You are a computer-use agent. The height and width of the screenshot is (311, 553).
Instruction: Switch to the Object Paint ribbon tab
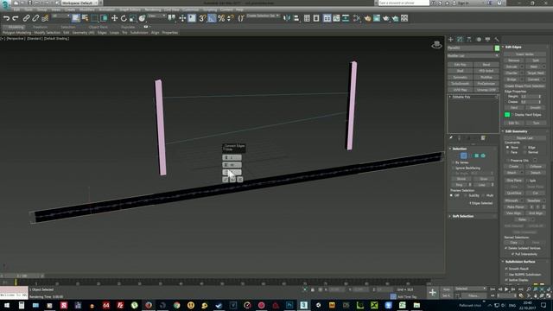tap(98, 27)
